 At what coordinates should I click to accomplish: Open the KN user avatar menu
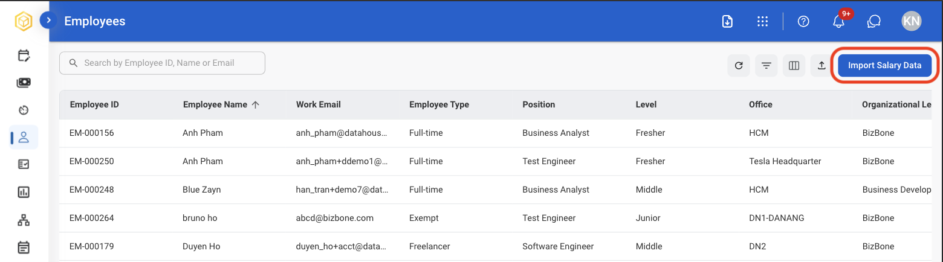pyautogui.click(x=911, y=21)
